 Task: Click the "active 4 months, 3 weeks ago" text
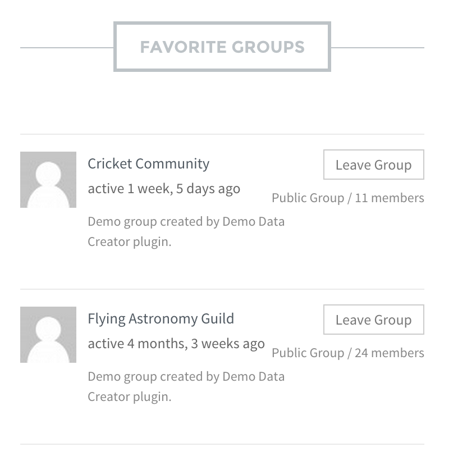point(176,344)
